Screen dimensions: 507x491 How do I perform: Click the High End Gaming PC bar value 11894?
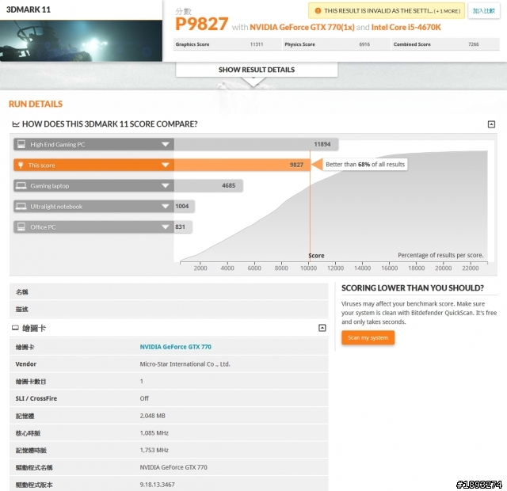click(x=322, y=144)
